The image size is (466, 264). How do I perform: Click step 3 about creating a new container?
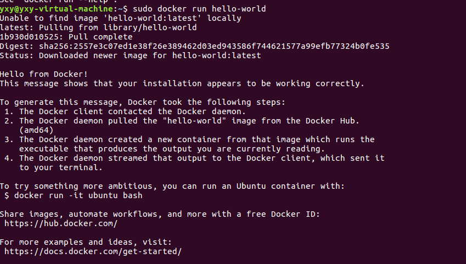[x=196, y=139]
